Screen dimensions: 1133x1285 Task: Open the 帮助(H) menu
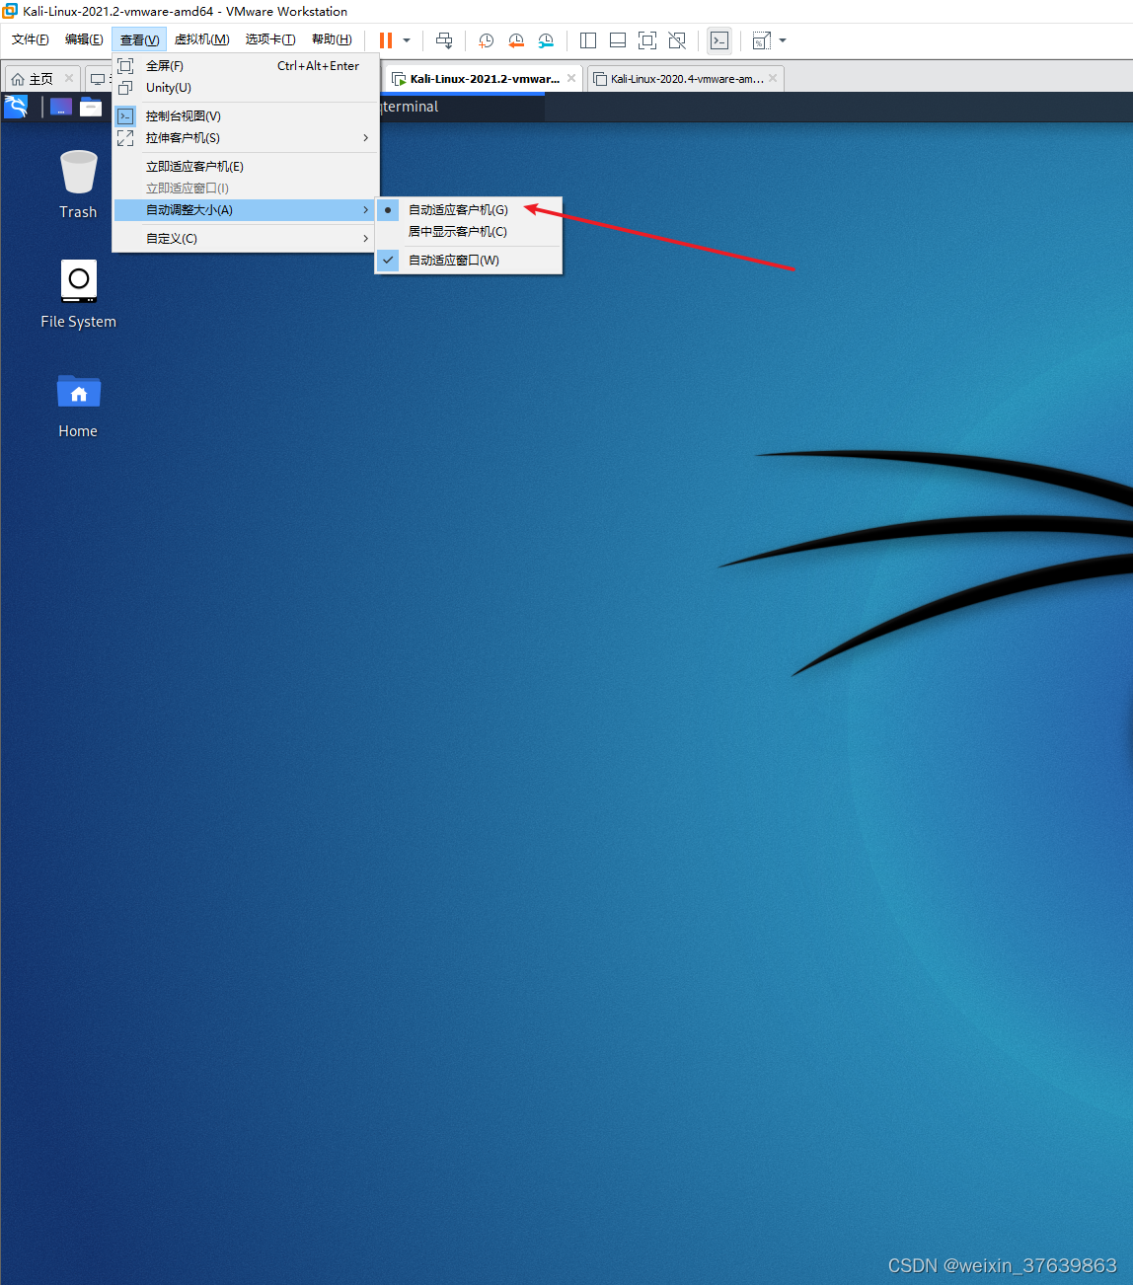(x=332, y=39)
